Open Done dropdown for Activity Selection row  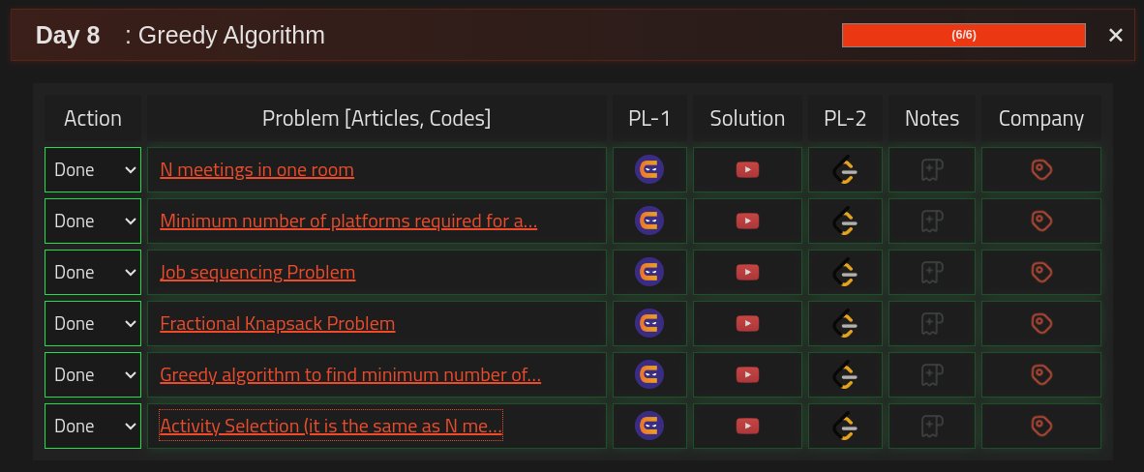(93, 426)
